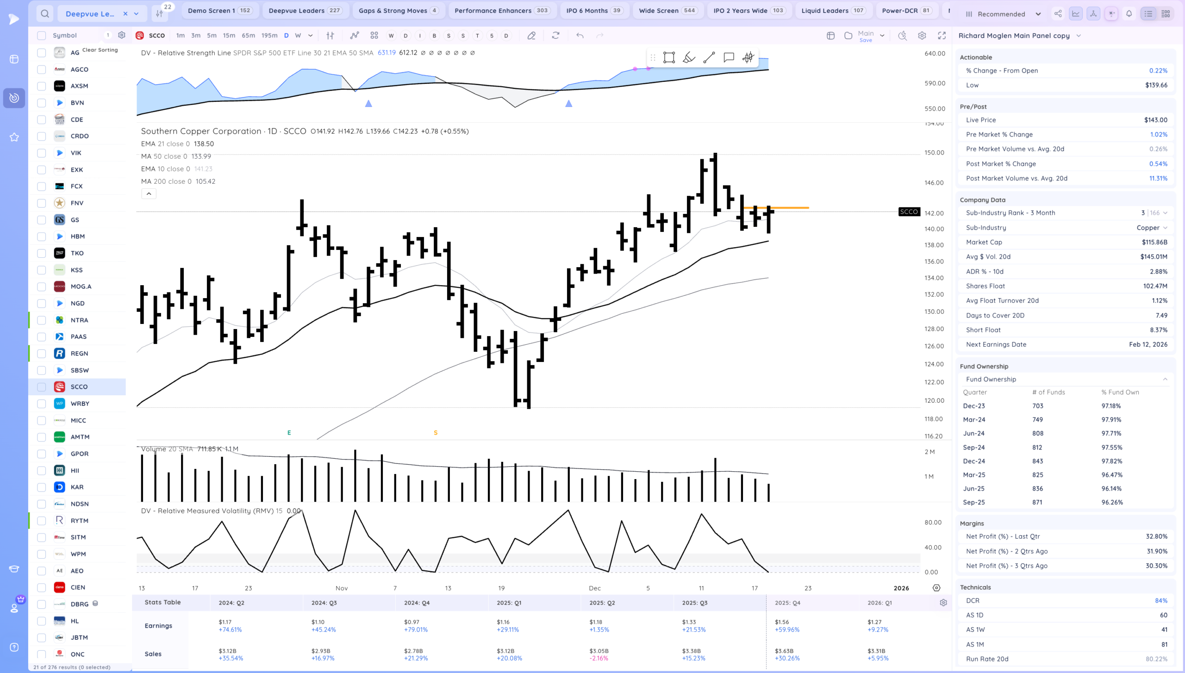
Task: Select the comment annotation tool
Action: 729,57
